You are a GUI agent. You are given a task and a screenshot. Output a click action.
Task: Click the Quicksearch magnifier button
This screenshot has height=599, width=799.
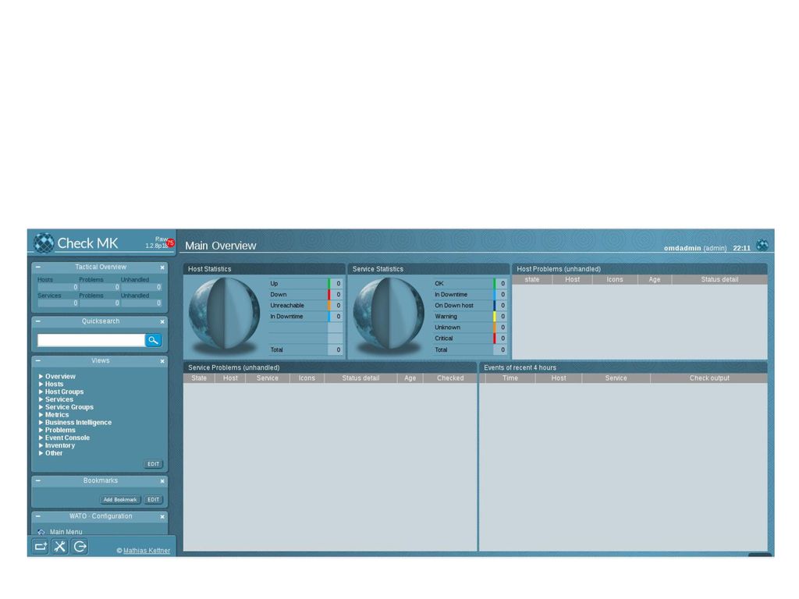tap(154, 340)
